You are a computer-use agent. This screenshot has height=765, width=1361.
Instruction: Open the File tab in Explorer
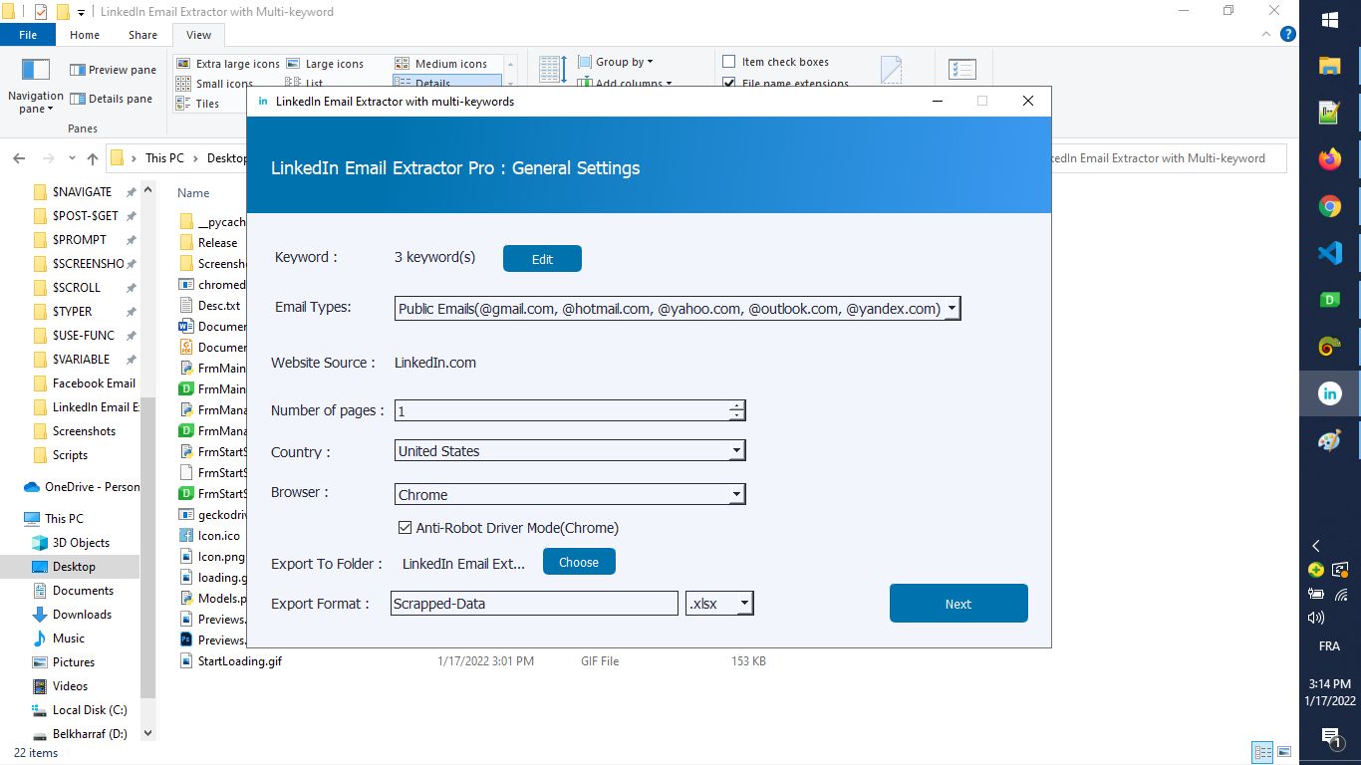coord(28,35)
